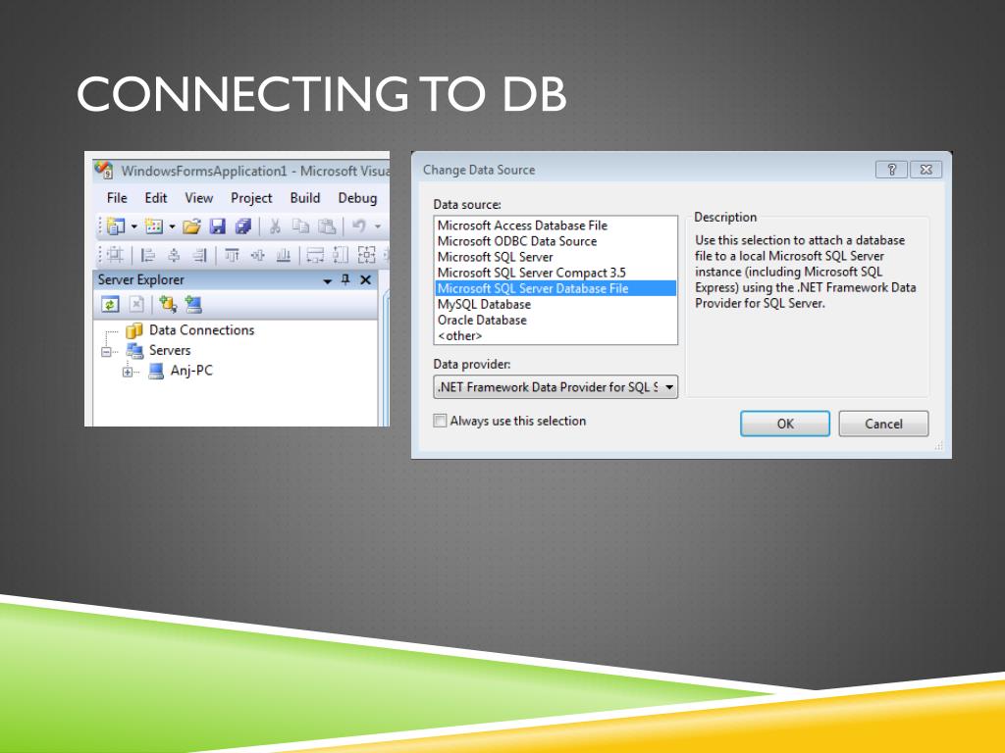This screenshot has width=1005, height=753.
Task: Pin the Server Explorer panel with auto-hide icon
Action: [345, 279]
